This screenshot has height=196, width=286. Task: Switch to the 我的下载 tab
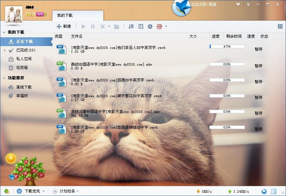click(78, 15)
